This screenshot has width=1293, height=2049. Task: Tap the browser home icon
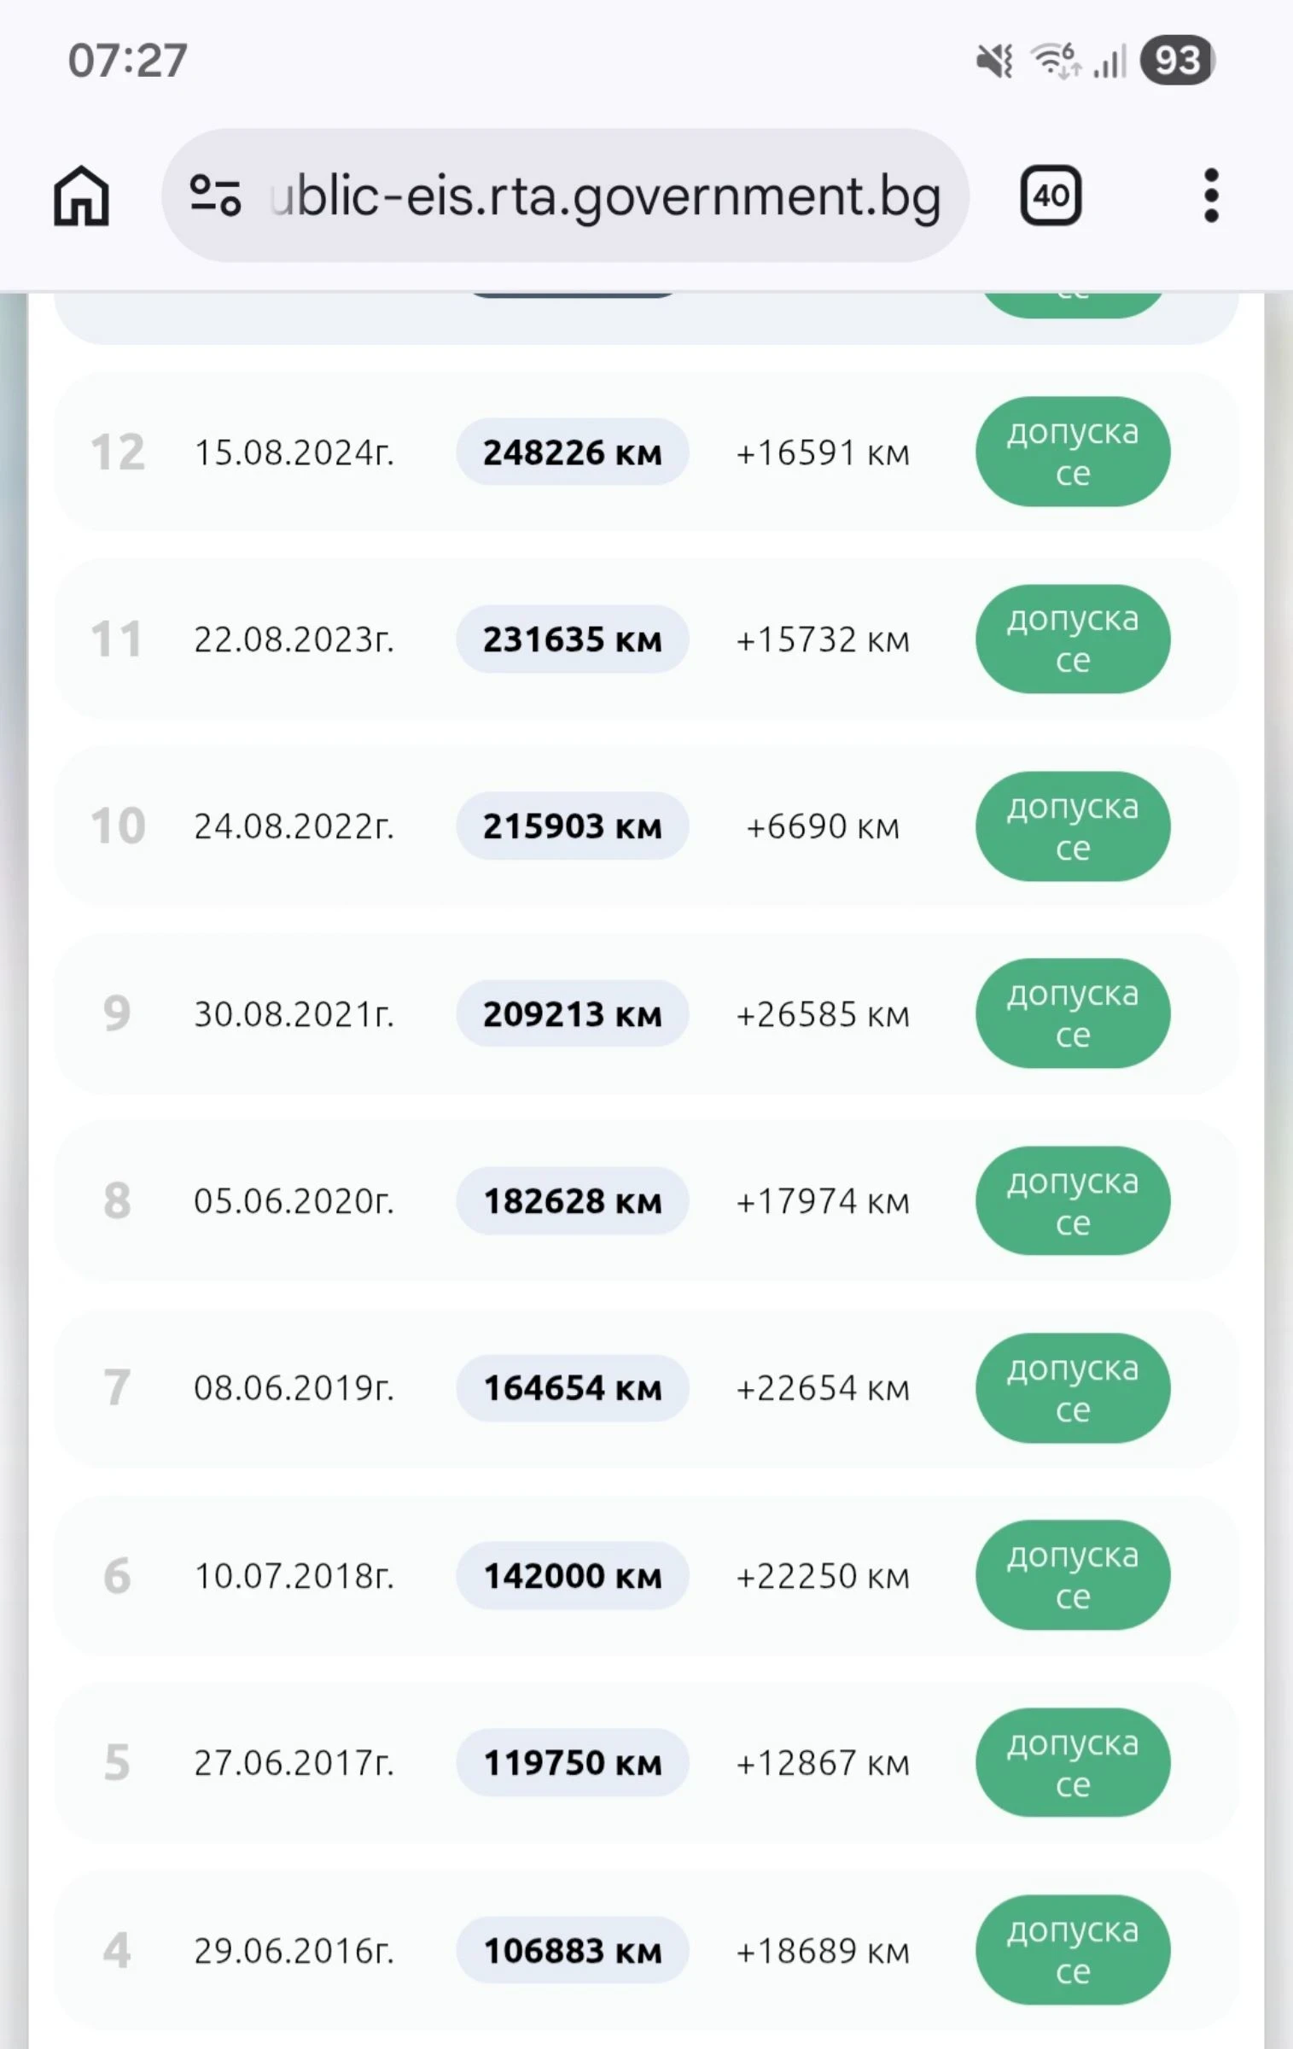click(x=81, y=196)
